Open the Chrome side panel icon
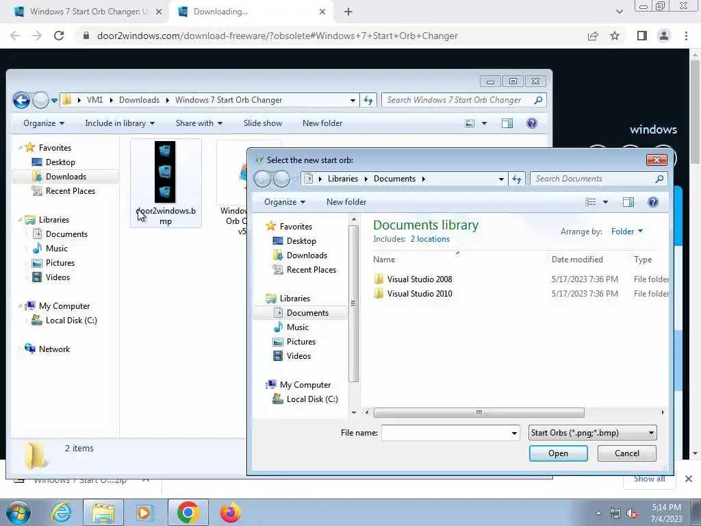Screen dimensions: 701x526 (x=642, y=36)
